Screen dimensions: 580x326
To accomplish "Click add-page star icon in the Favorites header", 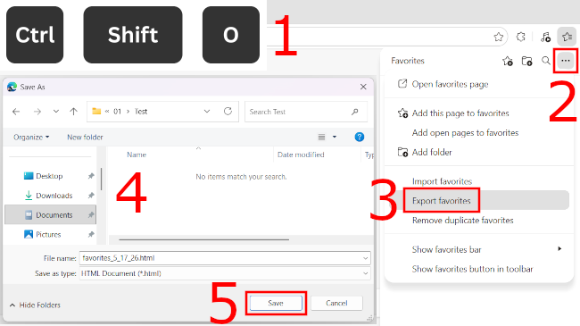I will click(508, 61).
